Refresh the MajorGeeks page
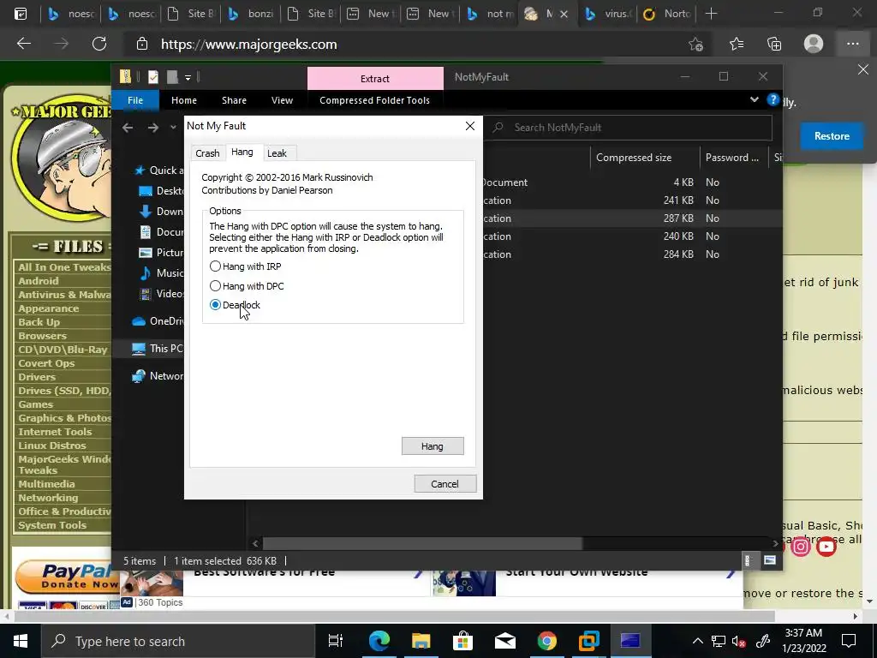Image resolution: width=877 pixels, height=658 pixels. click(99, 44)
